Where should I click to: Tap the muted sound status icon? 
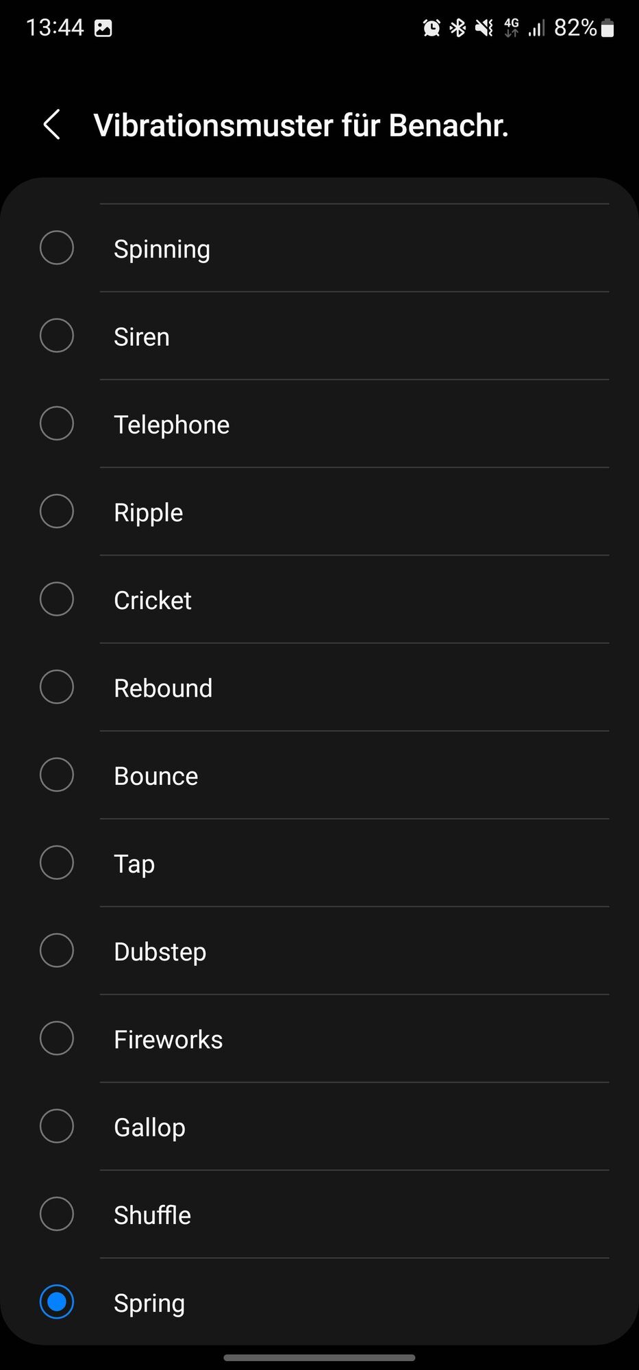(484, 28)
